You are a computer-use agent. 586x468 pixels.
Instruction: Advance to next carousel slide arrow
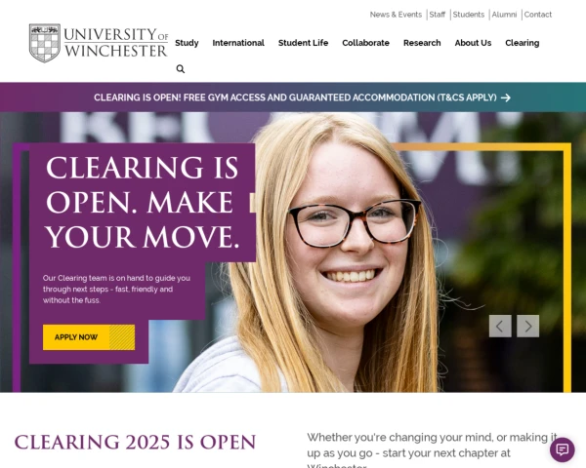pos(527,327)
